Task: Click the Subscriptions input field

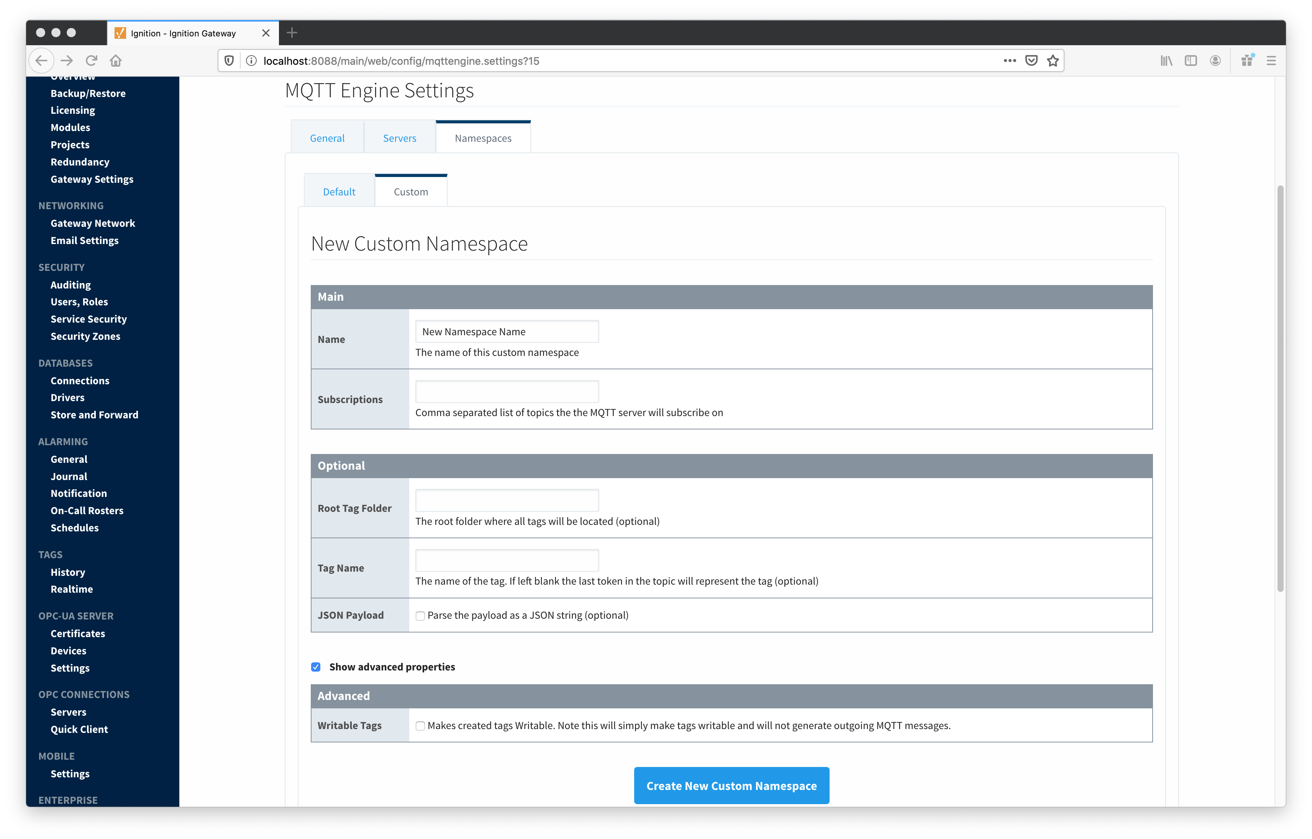Action: (x=507, y=391)
